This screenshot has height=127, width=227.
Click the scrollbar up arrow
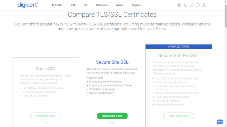(226, 1)
